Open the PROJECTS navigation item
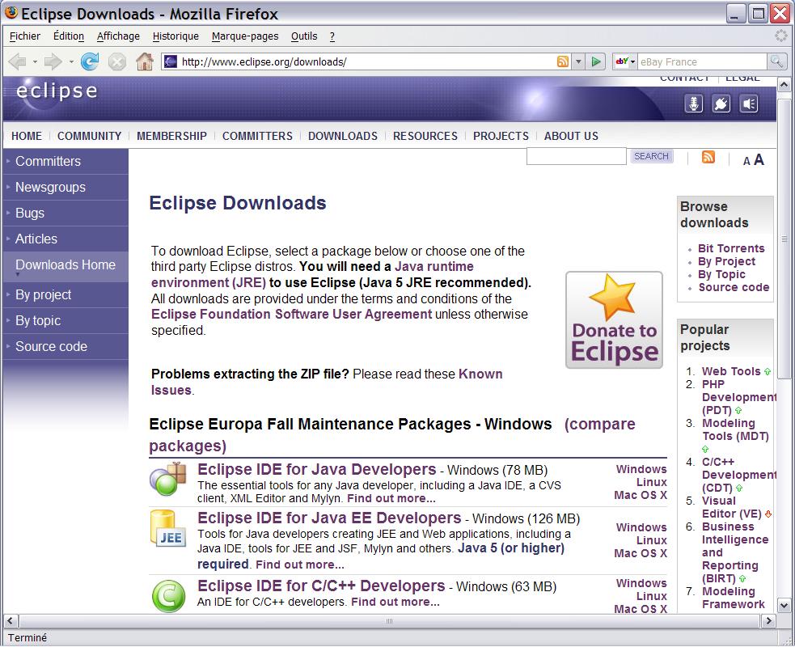Screen dimensions: 795x647 click(x=501, y=136)
